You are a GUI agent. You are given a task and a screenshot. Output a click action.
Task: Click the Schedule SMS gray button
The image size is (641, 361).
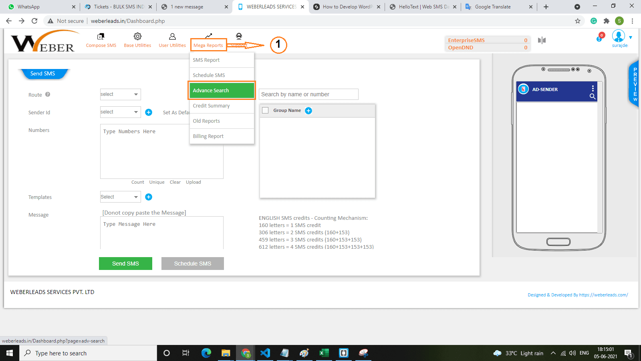tap(192, 264)
